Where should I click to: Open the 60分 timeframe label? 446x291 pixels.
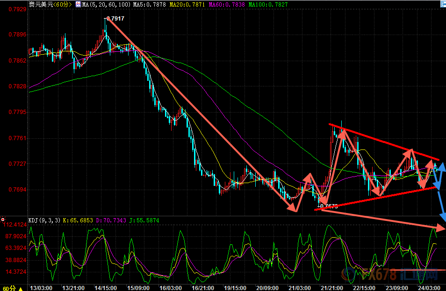click(9, 289)
